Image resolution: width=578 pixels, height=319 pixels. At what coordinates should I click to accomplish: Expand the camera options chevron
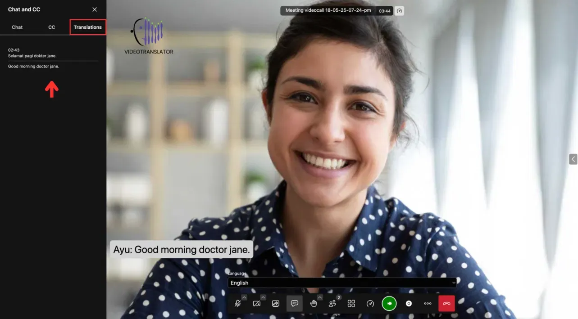[x=263, y=297]
